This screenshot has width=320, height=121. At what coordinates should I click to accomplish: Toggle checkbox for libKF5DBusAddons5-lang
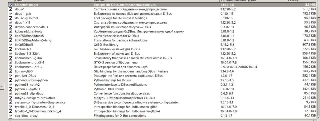(x=10, y=40)
